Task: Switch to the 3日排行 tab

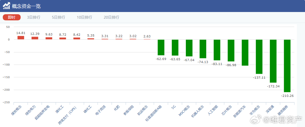Action: pos(33,17)
